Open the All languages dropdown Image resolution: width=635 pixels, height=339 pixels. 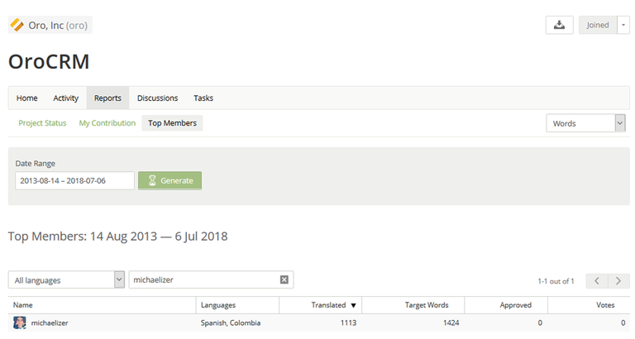coord(66,280)
